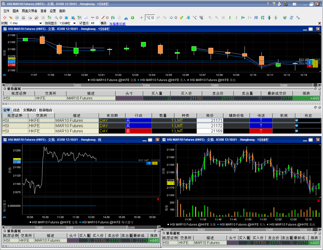
Task: Click the single line delete icon
Action: tap(195, 18)
